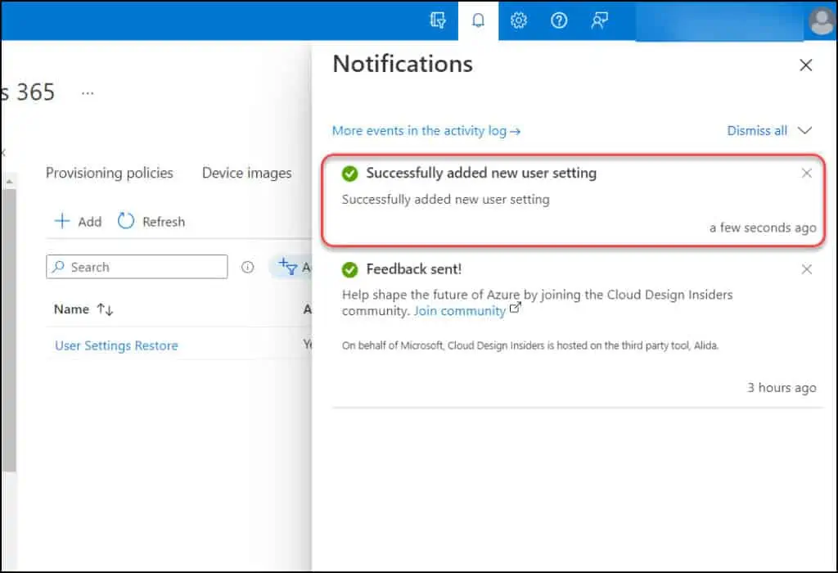The height and width of the screenshot is (573, 838).
Task: Click the 'a few seconds ago' timestamp
Action: click(x=763, y=228)
